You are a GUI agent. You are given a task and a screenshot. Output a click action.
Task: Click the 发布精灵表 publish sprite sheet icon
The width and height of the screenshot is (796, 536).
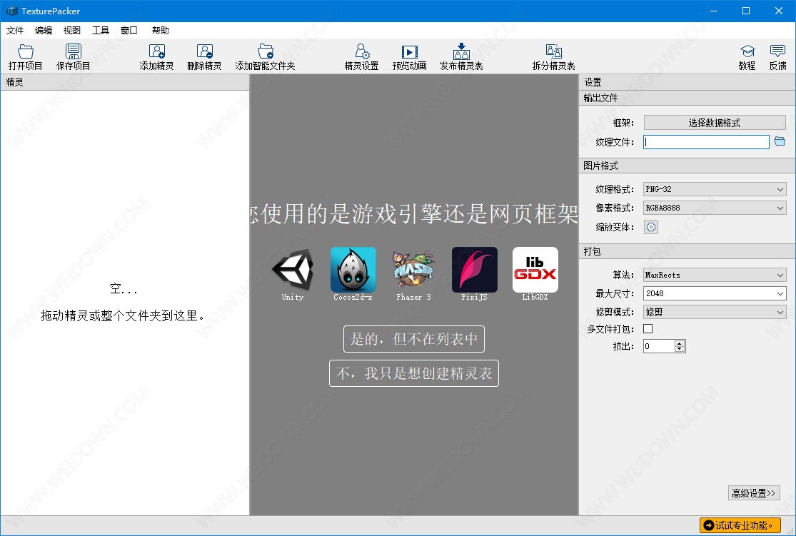[461, 51]
